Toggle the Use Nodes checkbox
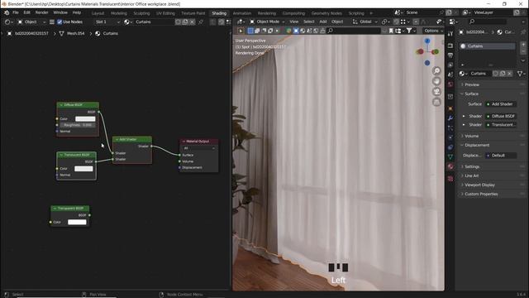Image resolution: width=529 pixels, height=298 pixels. click(x=60, y=22)
